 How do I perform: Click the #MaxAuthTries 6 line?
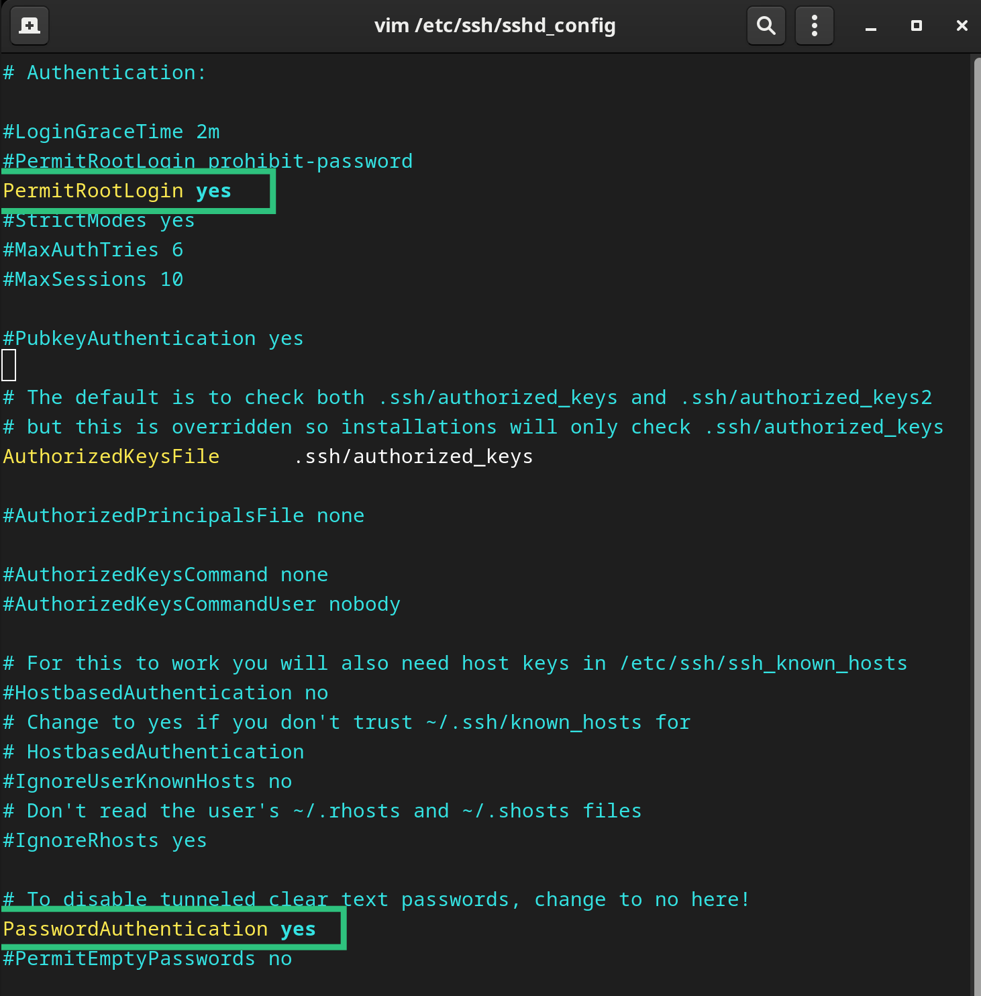coord(93,249)
